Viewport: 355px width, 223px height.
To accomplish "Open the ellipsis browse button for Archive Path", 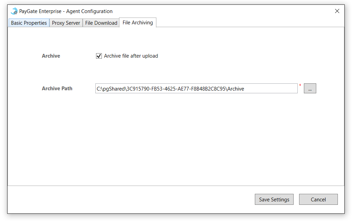I will tap(310, 88).
